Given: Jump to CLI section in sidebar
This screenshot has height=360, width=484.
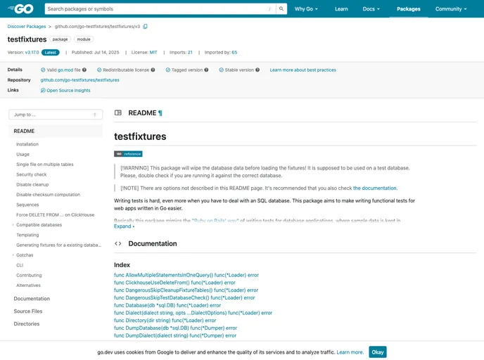Looking at the screenshot, I should pos(20,265).
